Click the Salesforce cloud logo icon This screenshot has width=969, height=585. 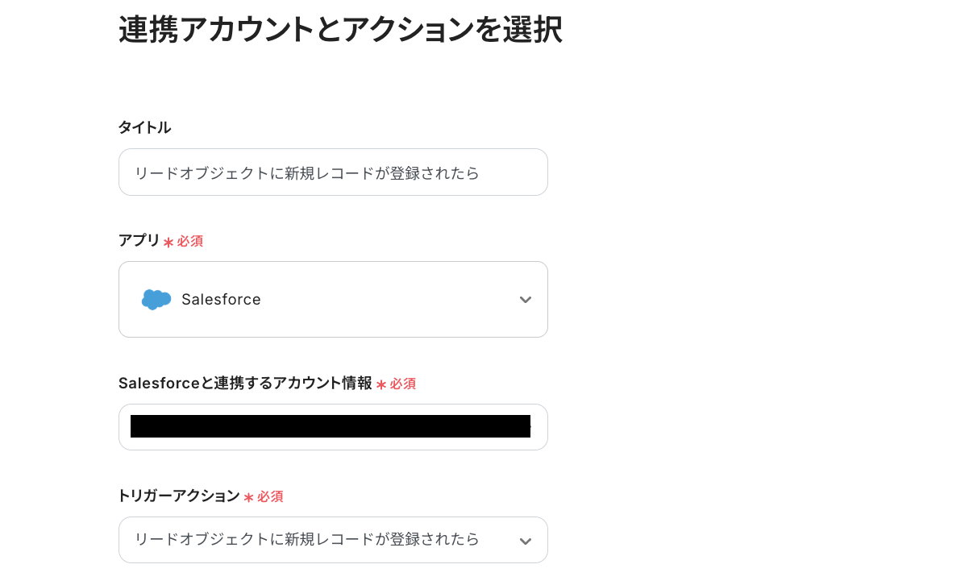[156, 300]
